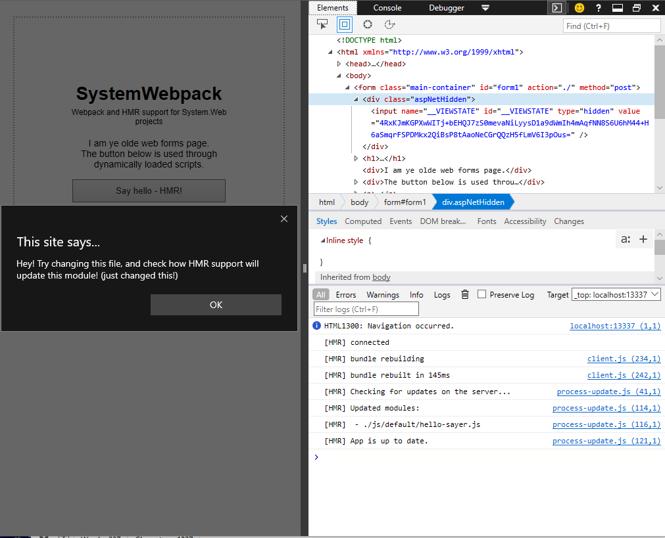Enable the Preserve Log checkbox
The image size is (665, 538).
pos(481,294)
